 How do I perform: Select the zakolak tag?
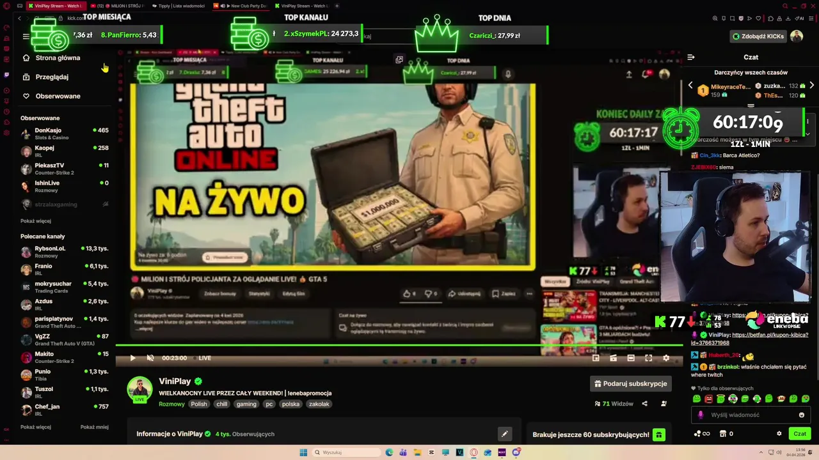pyautogui.click(x=319, y=404)
